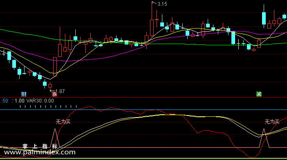Click the 3.15 high price label

tap(162, 4)
